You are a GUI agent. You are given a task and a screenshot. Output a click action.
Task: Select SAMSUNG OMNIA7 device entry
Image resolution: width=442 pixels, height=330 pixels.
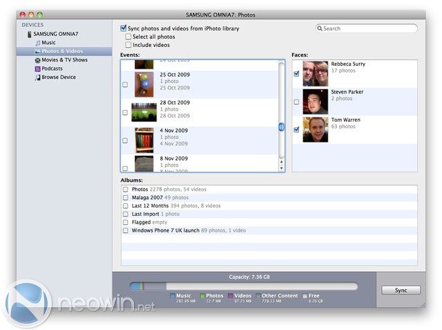pyautogui.click(x=56, y=34)
